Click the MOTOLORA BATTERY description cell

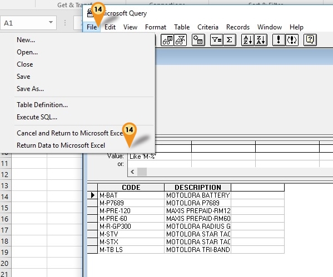coord(197,195)
